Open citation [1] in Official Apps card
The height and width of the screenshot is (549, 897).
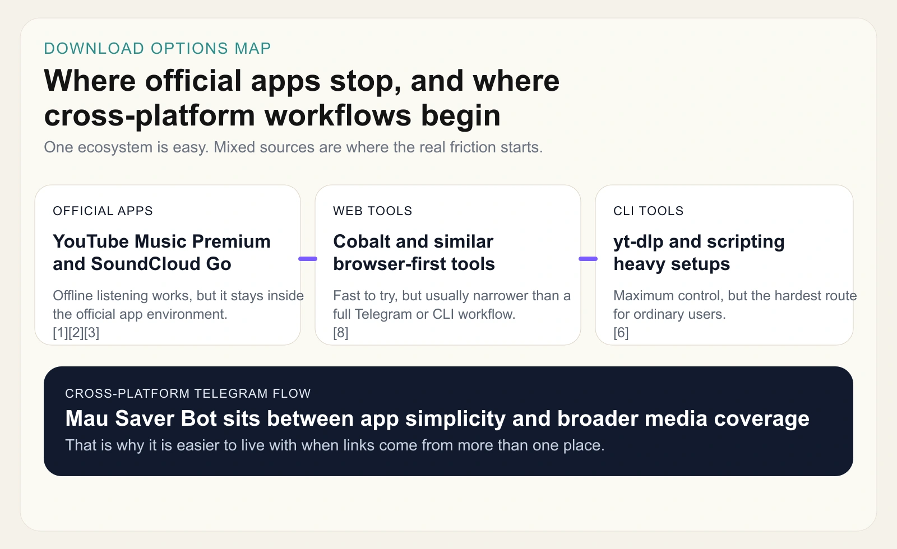(x=60, y=333)
